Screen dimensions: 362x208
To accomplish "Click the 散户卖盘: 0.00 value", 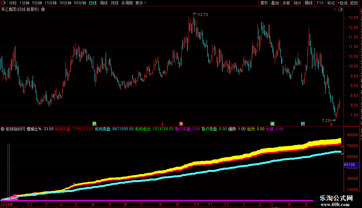I will [x=214, y=129].
